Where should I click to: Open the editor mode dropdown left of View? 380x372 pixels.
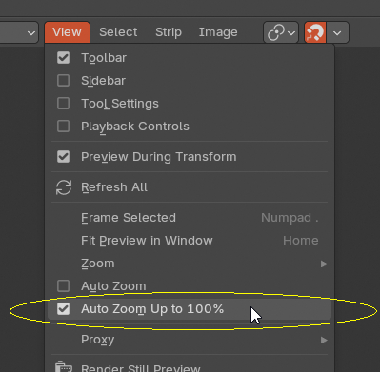pos(19,32)
